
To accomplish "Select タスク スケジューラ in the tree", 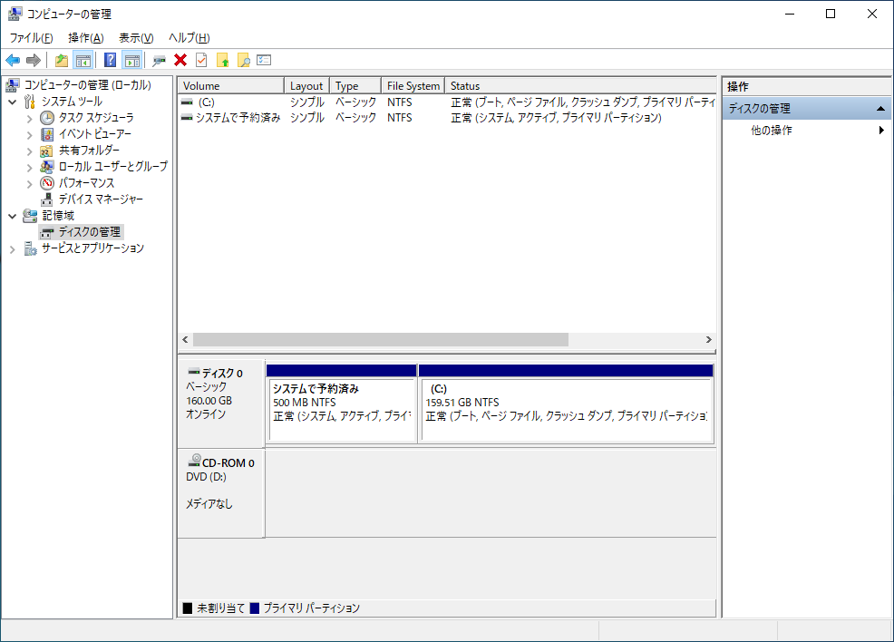I will [96, 118].
